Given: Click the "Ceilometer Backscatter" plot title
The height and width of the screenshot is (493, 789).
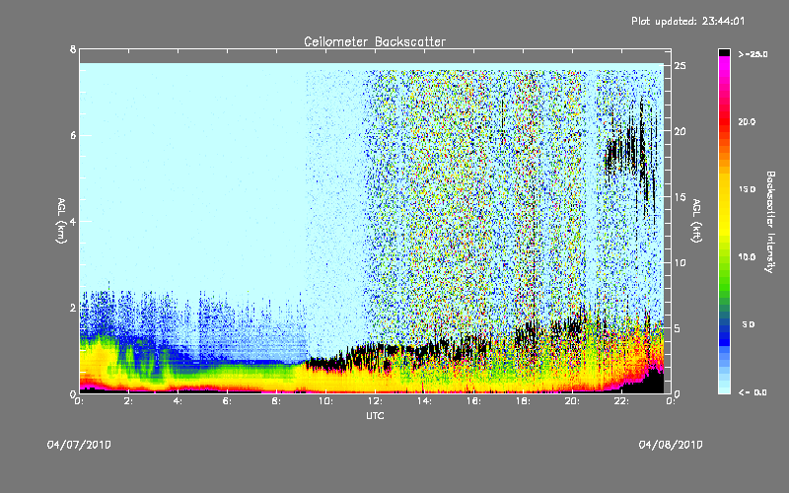Looking at the screenshot, I should 375,41.
